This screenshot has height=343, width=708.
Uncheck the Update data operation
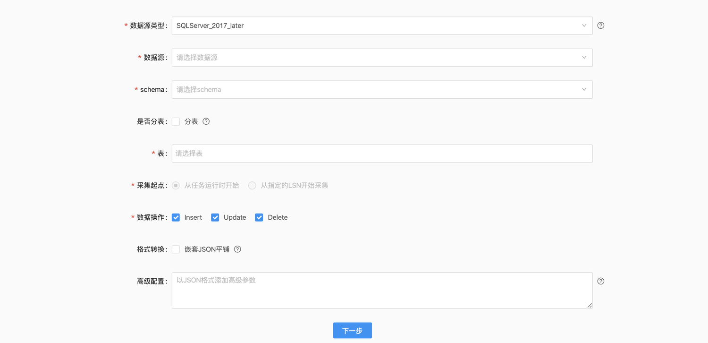tap(215, 217)
